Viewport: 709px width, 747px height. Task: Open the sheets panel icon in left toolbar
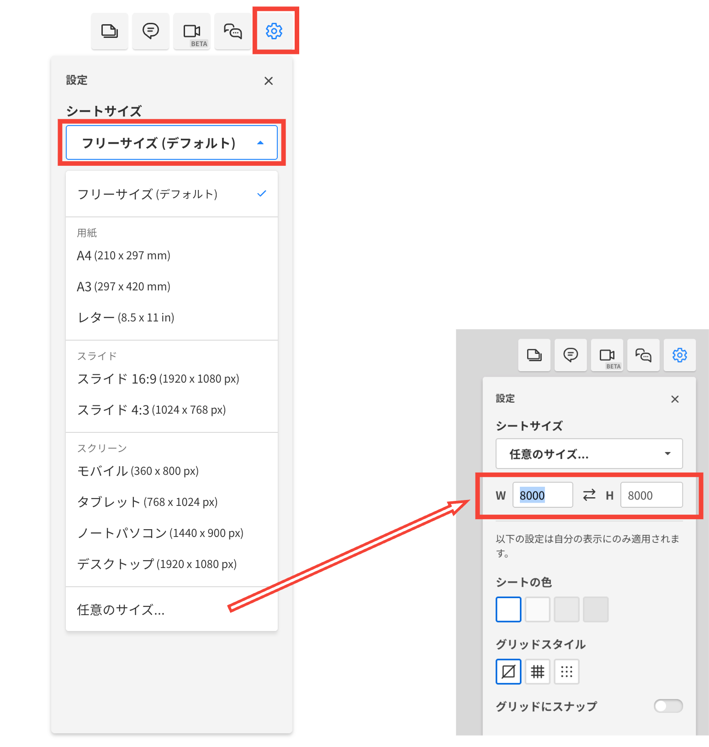click(109, 31)
